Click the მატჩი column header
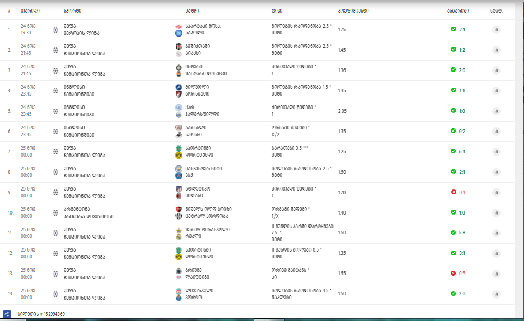Image resolution: width=524 pixels, height=321 pixels. [192, 10]
